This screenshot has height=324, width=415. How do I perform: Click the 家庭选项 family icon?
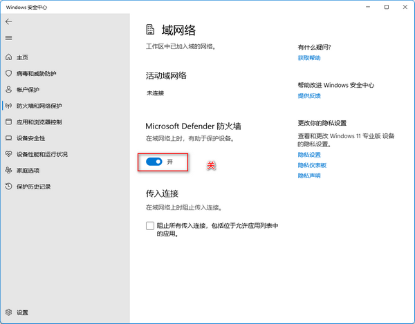[x=8, y=171]
